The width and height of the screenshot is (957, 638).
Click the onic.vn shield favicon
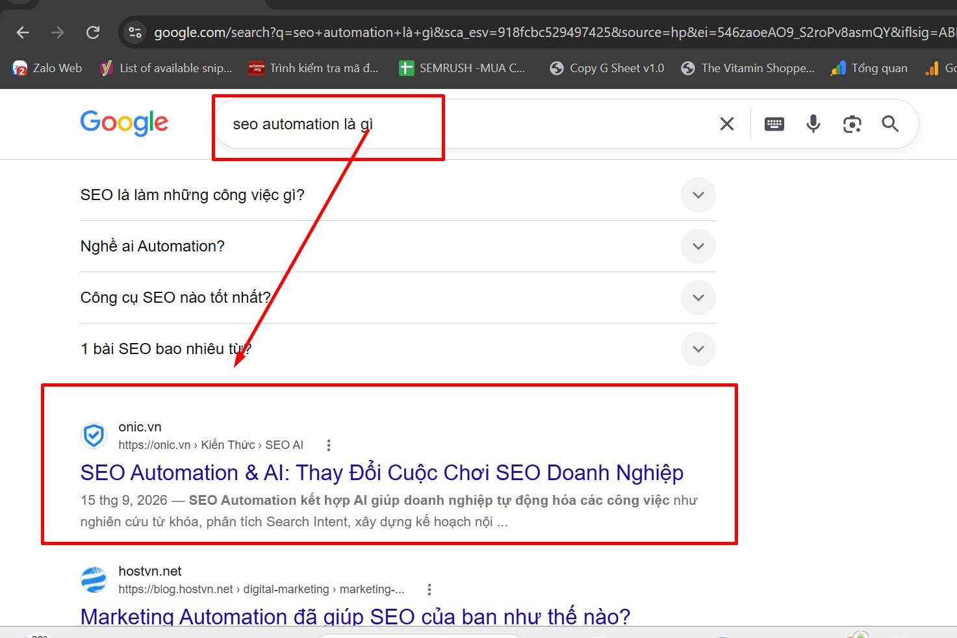(94, 435)
